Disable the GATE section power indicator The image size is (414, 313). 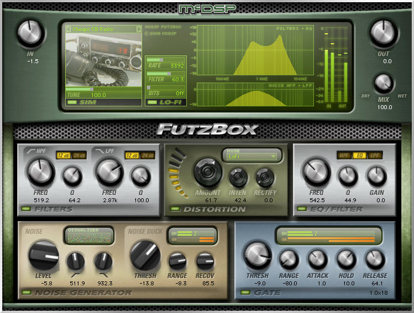pos(245,292)
